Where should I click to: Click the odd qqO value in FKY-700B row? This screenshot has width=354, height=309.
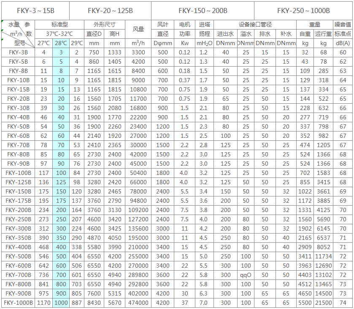click(x=246, y=275)
